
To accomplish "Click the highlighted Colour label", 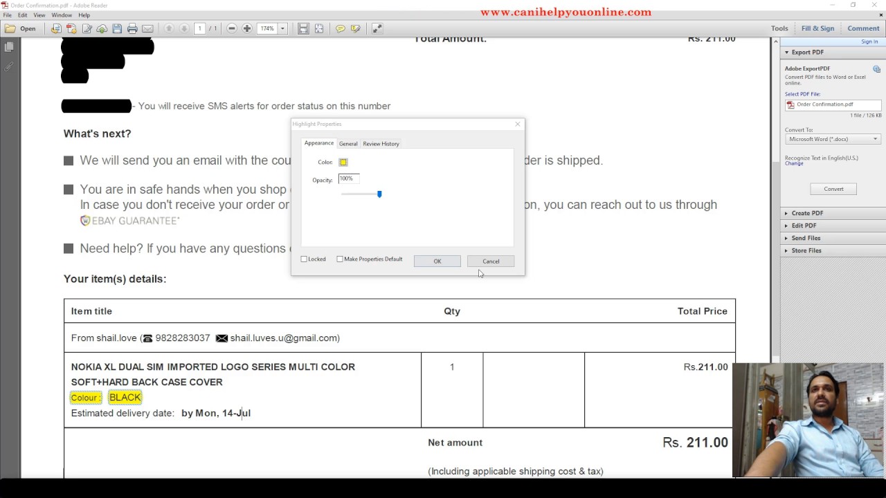I will (x=86, y=398).
